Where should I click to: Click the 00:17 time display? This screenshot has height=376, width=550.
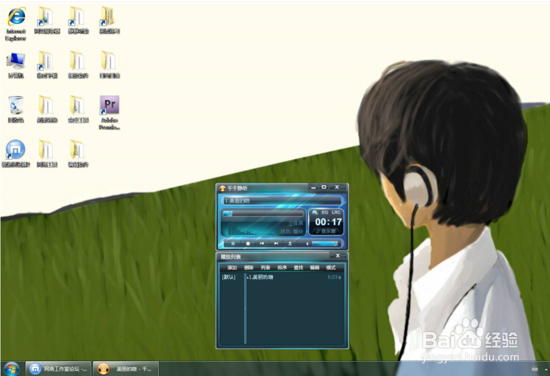[x=328, y=222]
